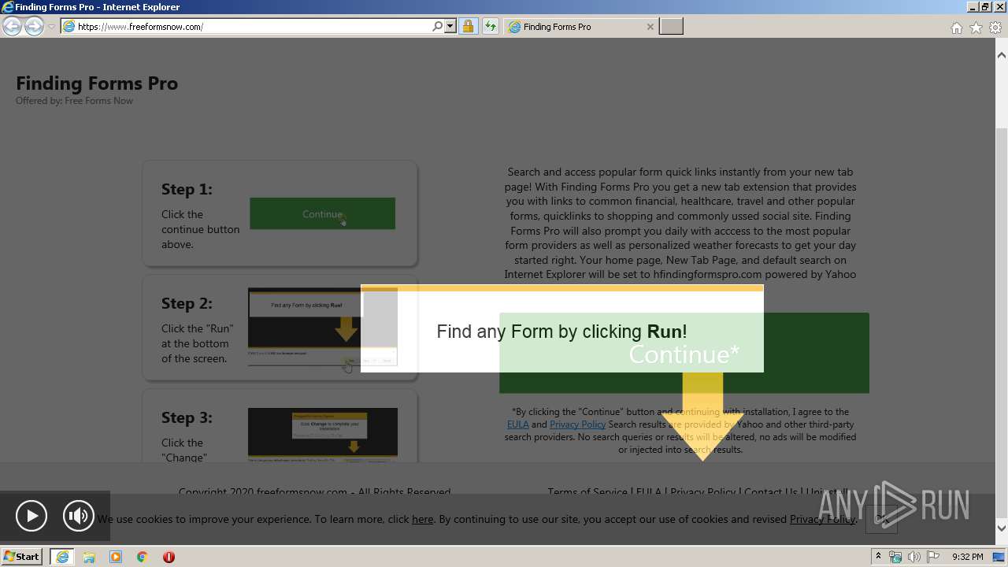Minimize the Internet Explorer window

(973, 7)
